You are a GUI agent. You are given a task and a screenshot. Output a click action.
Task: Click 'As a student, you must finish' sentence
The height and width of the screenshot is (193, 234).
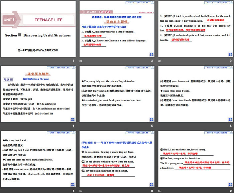[111, 100]
